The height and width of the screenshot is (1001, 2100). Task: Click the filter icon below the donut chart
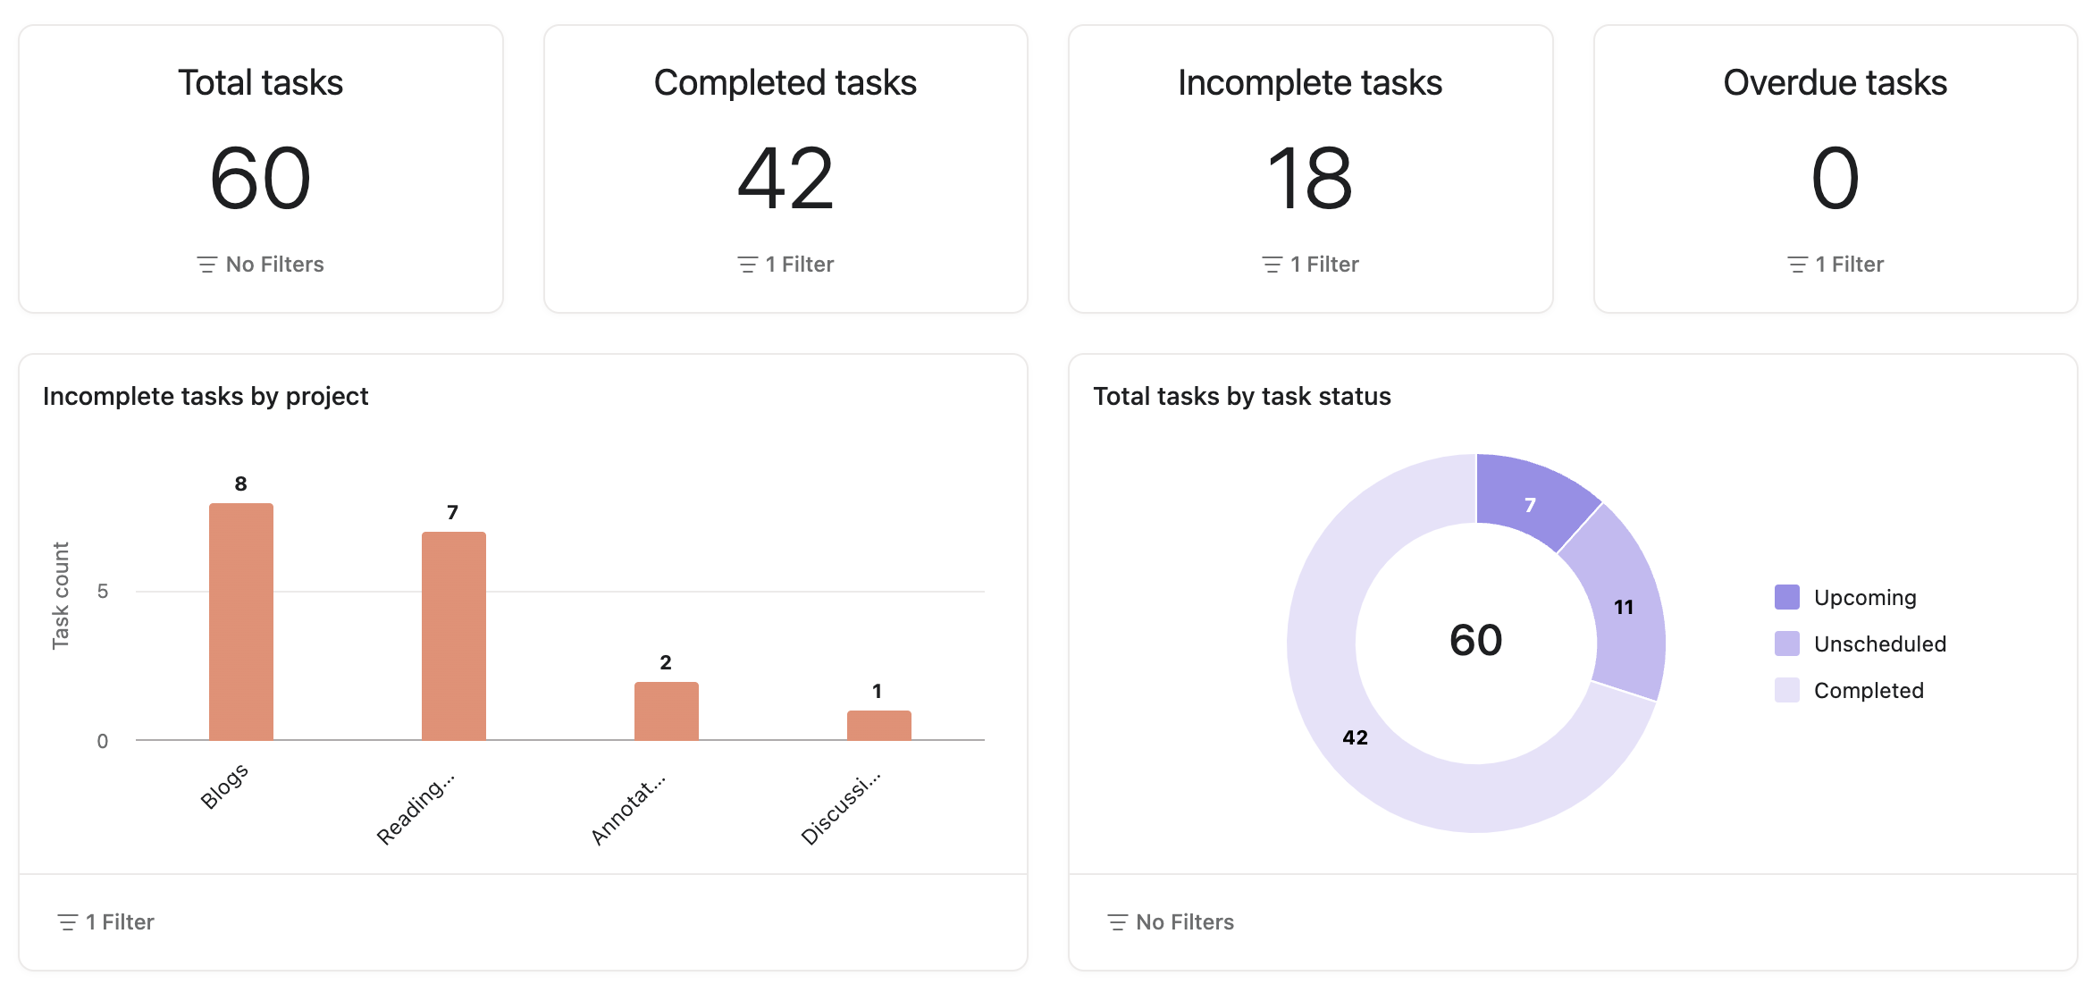pyautogui.click(x=1117, y=922)
